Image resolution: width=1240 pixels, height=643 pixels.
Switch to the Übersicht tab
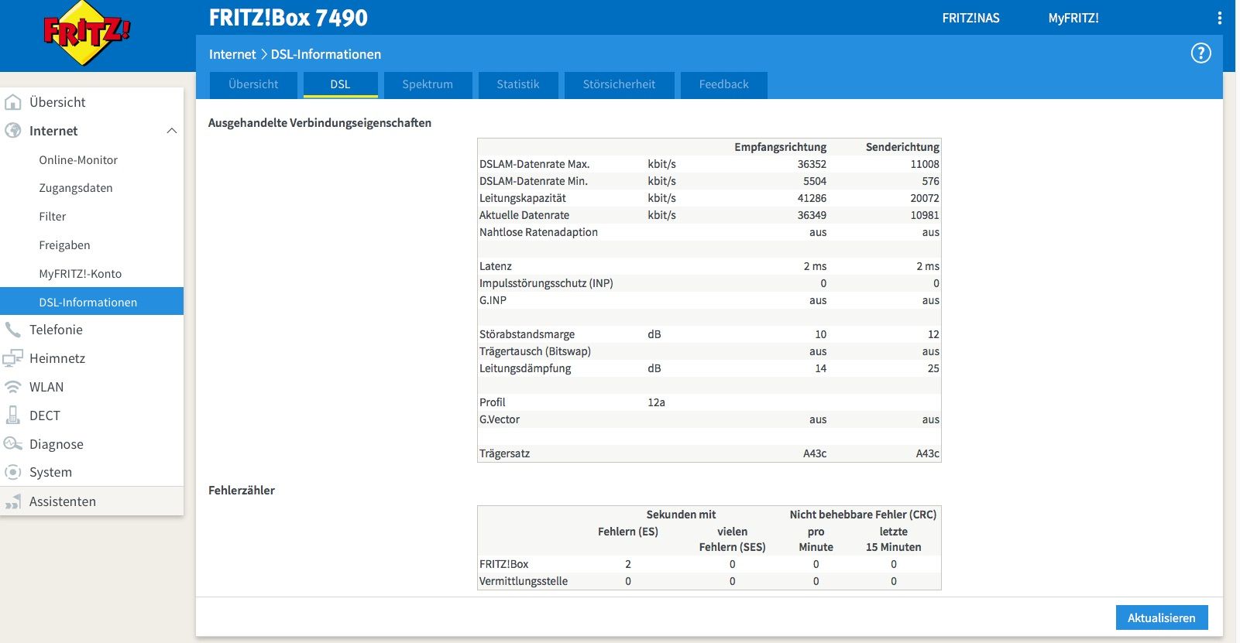click(253, 84)
